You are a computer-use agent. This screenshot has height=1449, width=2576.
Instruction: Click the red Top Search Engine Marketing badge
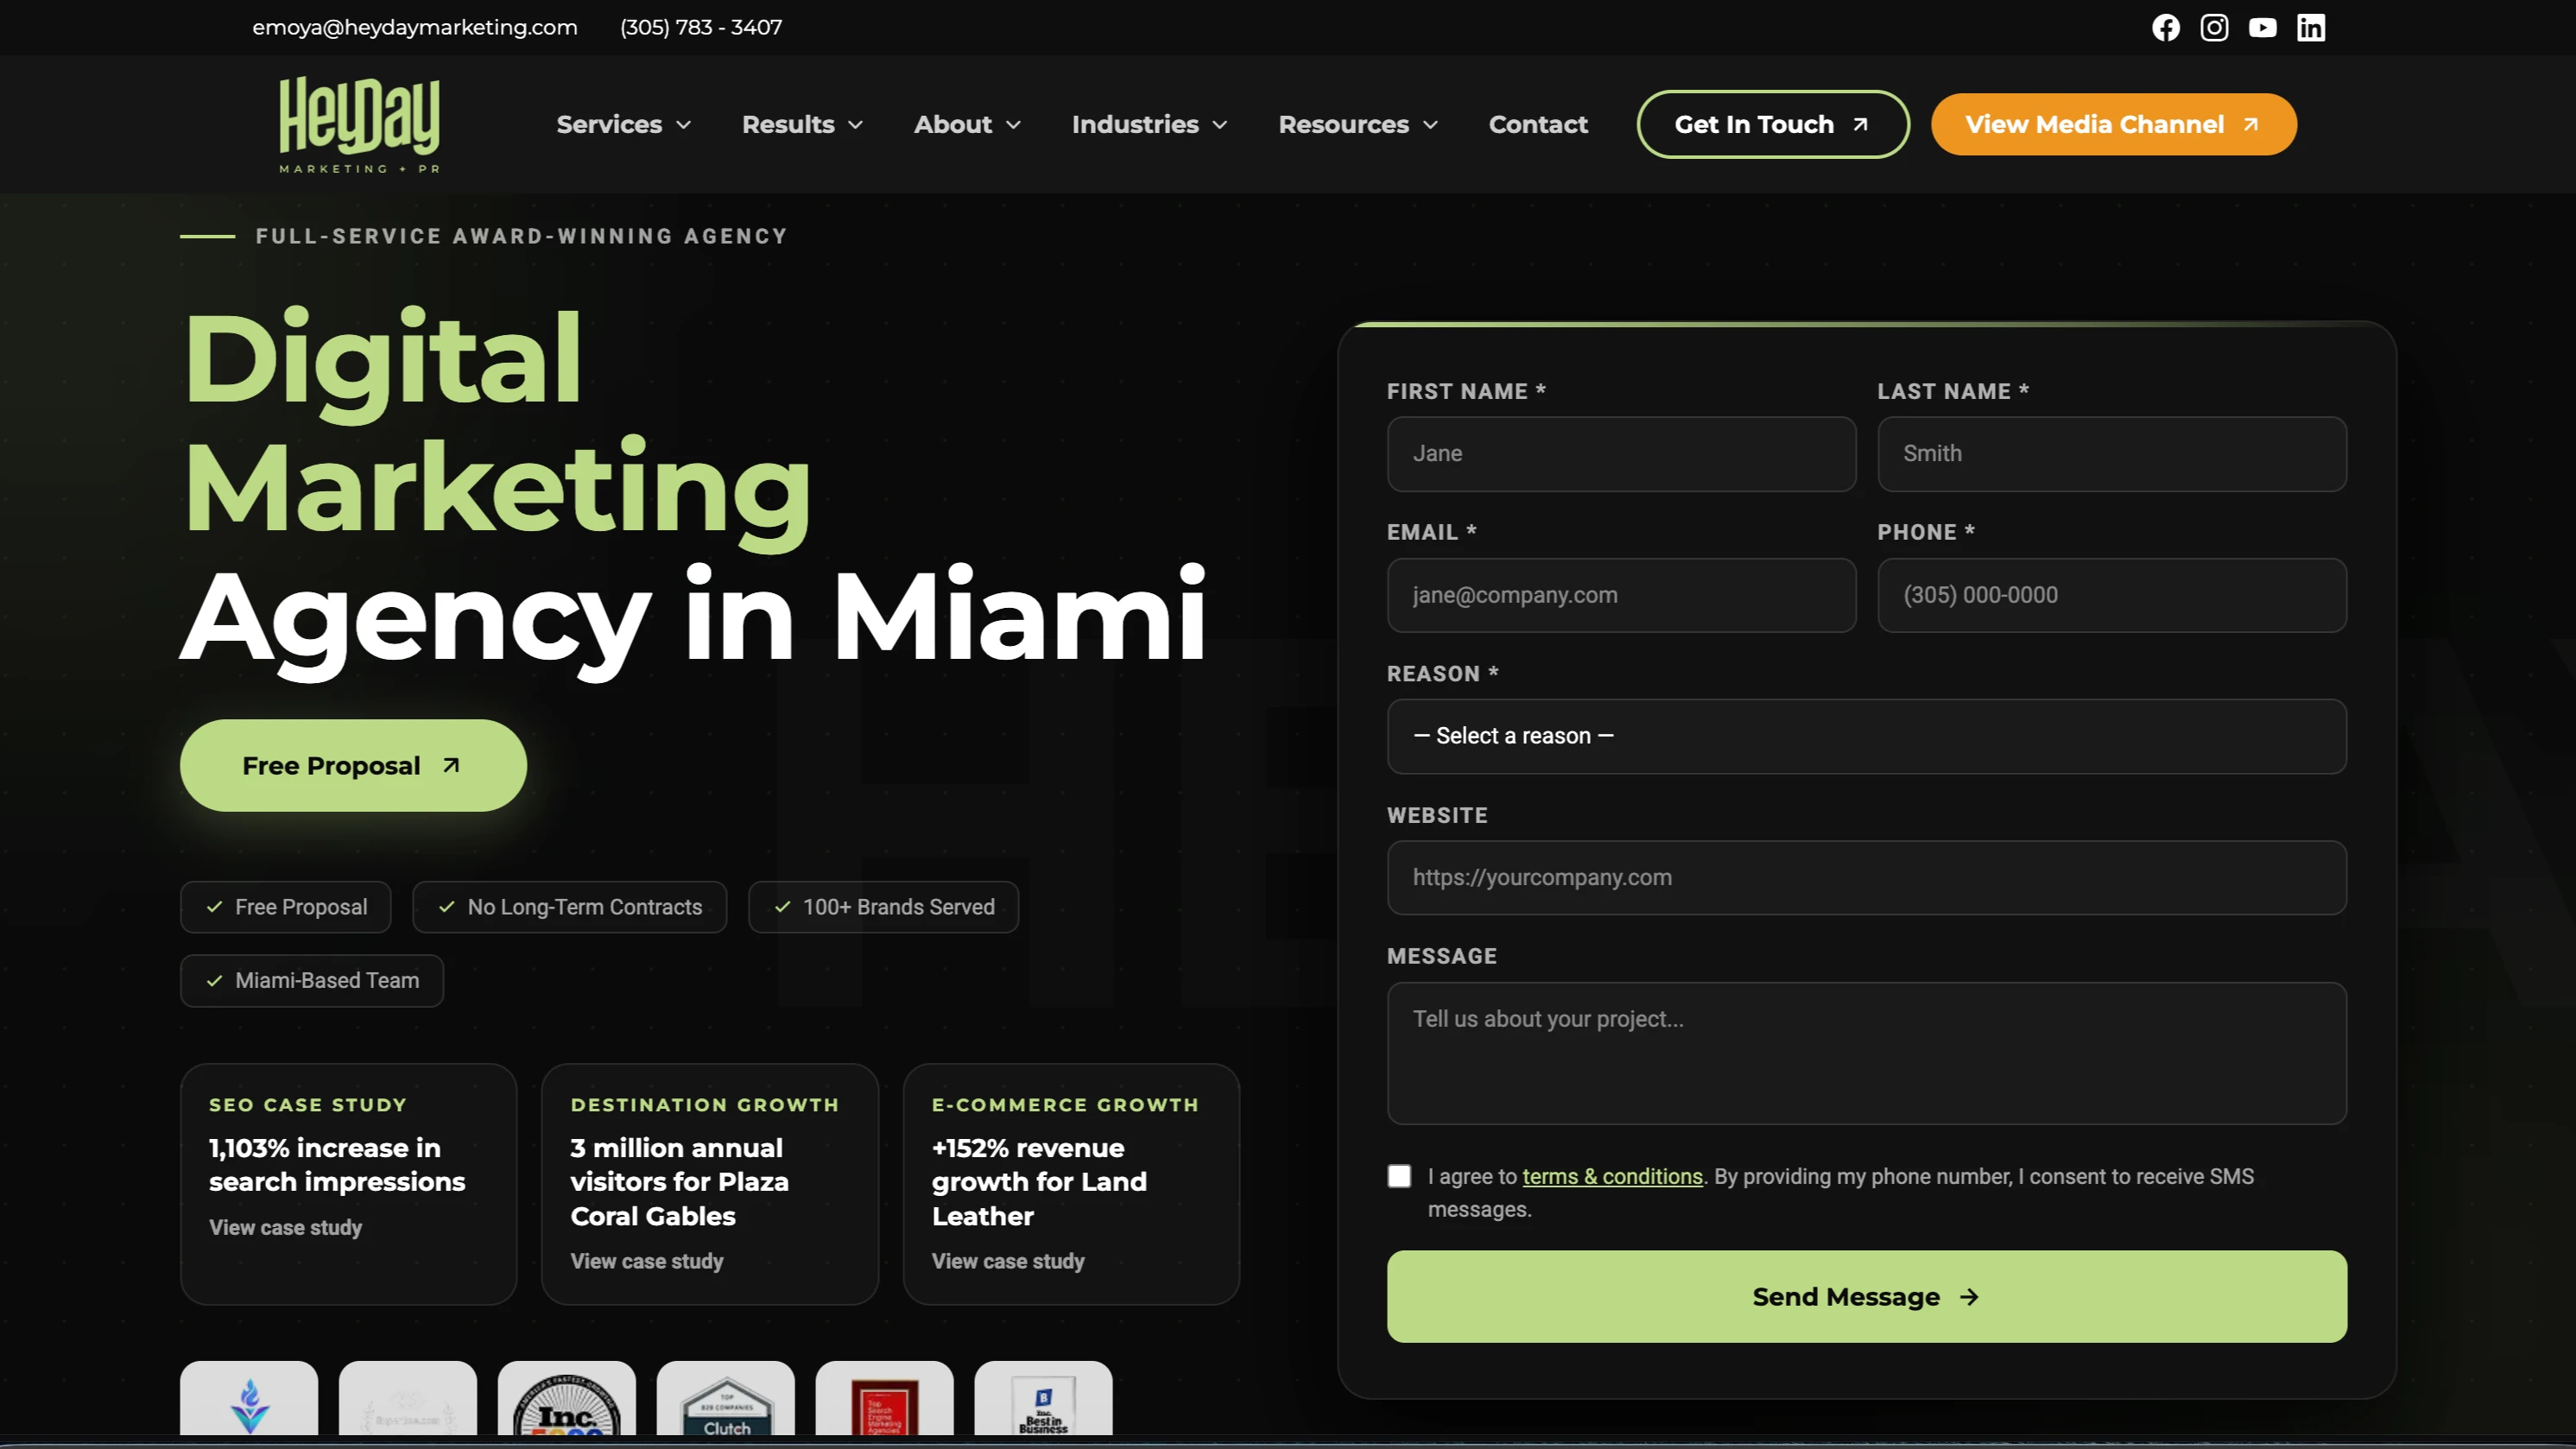(x=885, y=1398)
